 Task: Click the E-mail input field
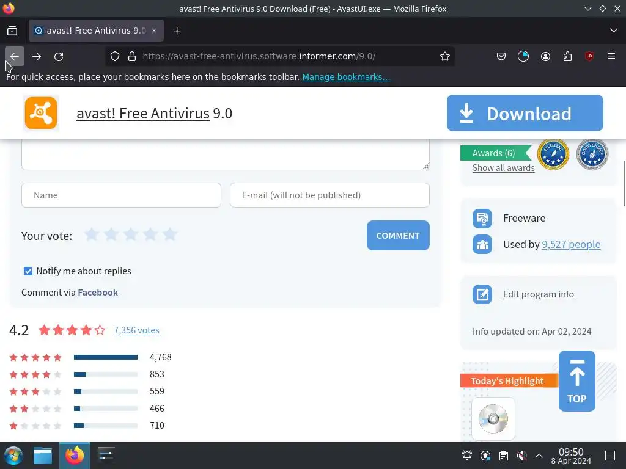[x=330, y=195]
